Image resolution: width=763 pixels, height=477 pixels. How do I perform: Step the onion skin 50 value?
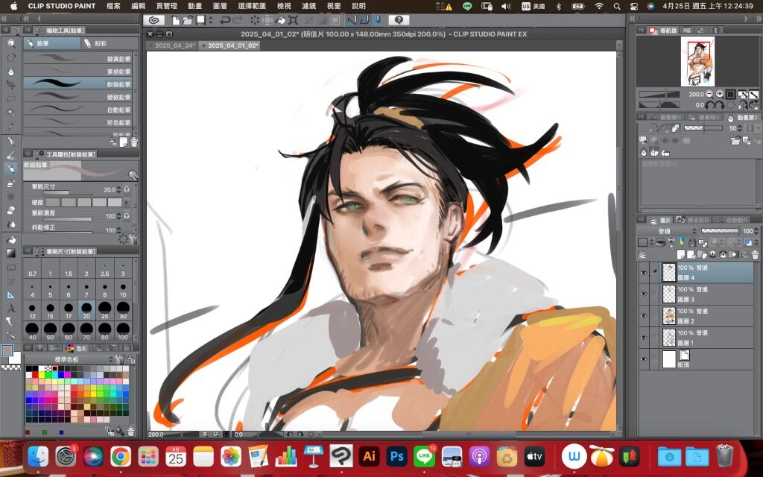740,128
